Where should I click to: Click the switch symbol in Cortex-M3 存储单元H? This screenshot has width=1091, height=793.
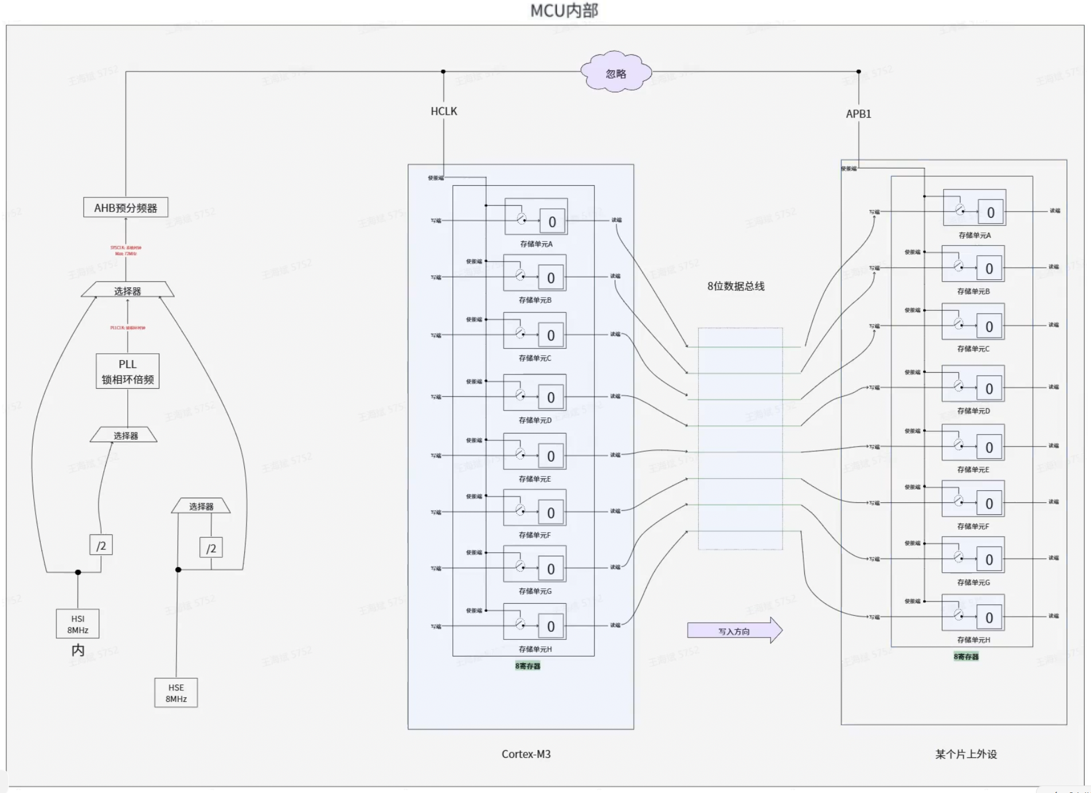(520, 623)
